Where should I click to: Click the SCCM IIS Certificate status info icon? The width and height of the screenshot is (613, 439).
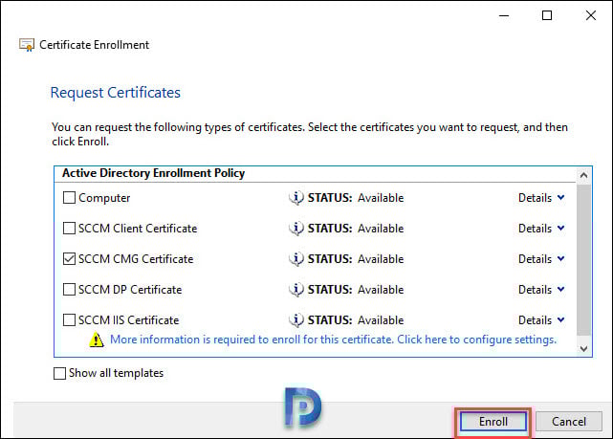coord(296,320)
